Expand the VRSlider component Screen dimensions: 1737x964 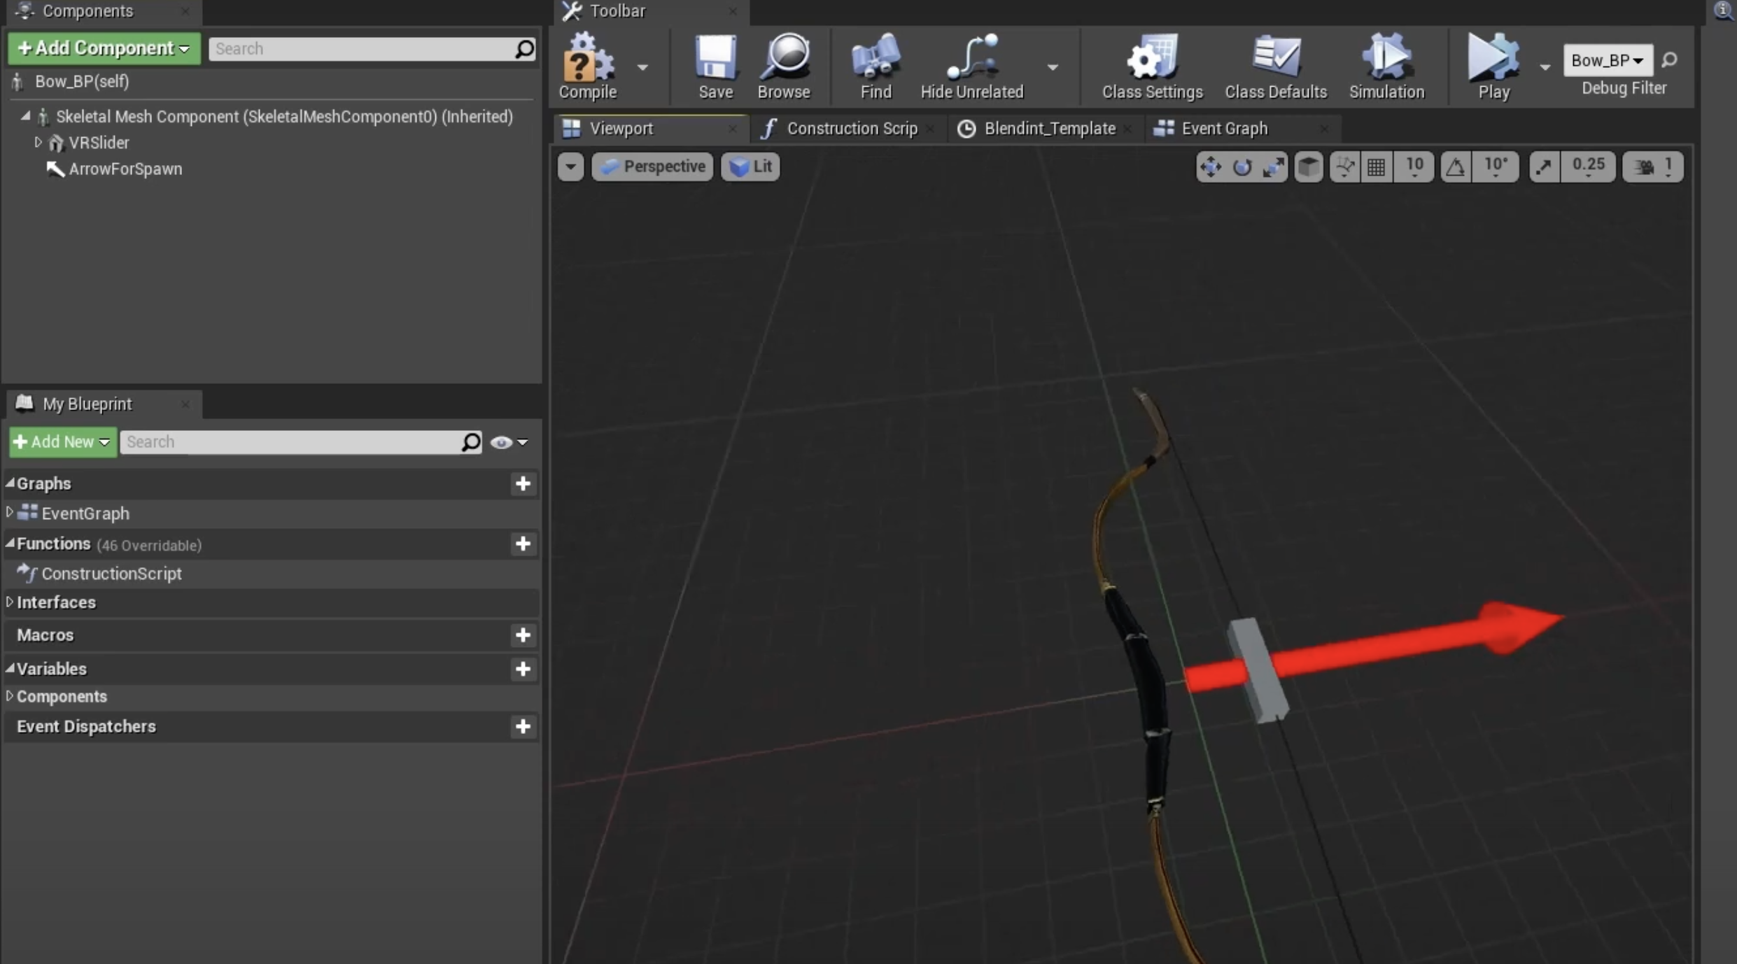(38, 143)
